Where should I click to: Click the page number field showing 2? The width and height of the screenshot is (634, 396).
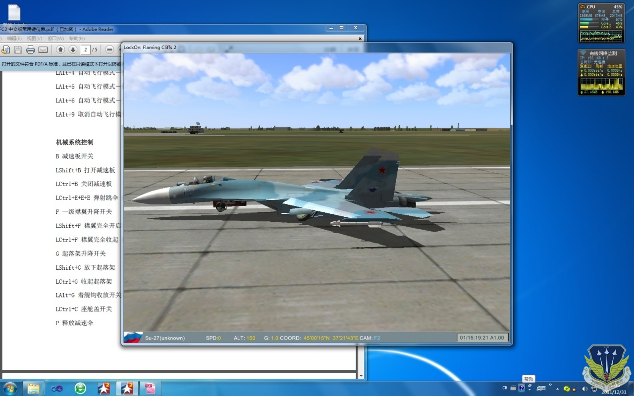pos(86,49)
